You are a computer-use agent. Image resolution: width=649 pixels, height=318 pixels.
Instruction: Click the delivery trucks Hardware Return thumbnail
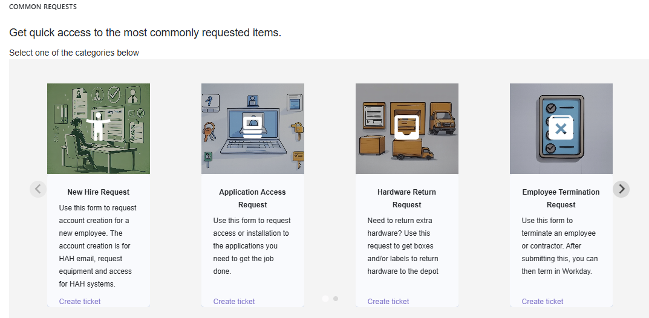tap(407, 129)
